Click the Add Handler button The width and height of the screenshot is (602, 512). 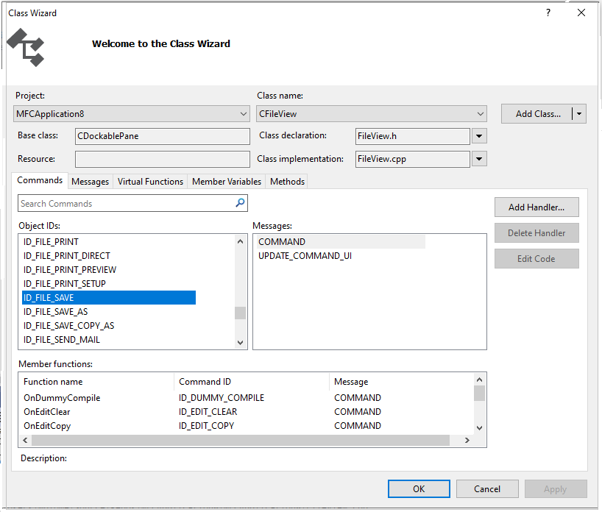pyautogui.click(x=537, y=207)
